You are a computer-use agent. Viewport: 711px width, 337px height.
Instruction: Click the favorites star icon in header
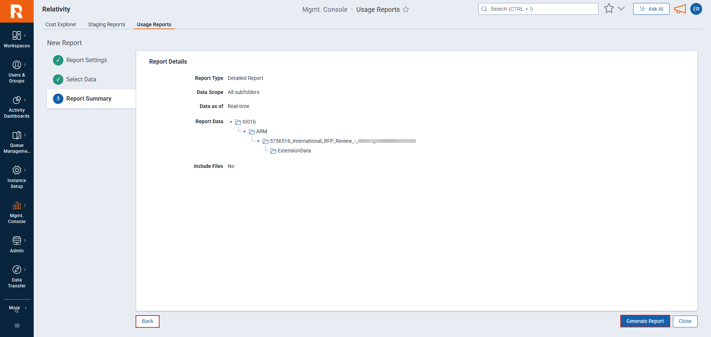point(609,9)
